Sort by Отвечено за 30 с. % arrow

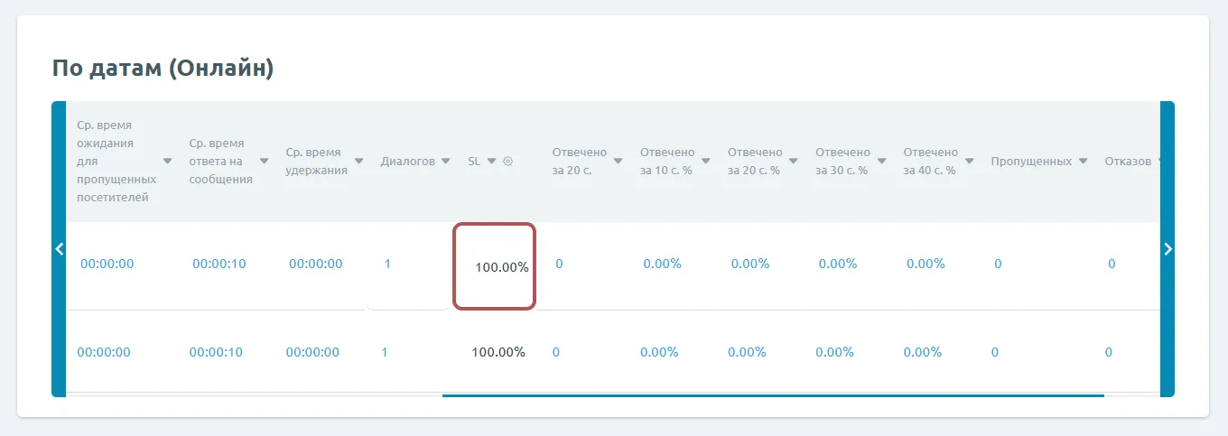(x=881, y=162)
